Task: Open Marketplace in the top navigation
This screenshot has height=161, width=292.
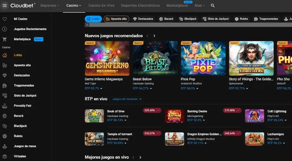Action: pos(177,6)
